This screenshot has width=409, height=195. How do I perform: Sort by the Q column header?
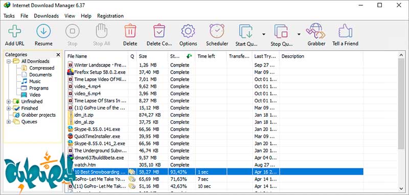point(132,56)
